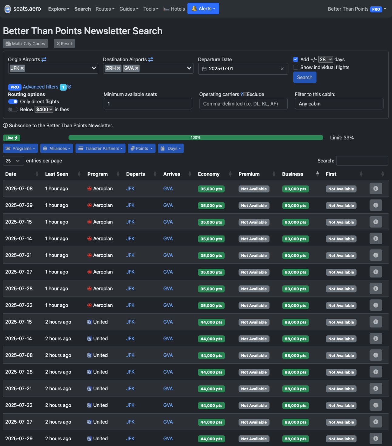Go to Search in the navbar
Screen dimensions: 392x446
pyautogui.click(x=83, y=9)
